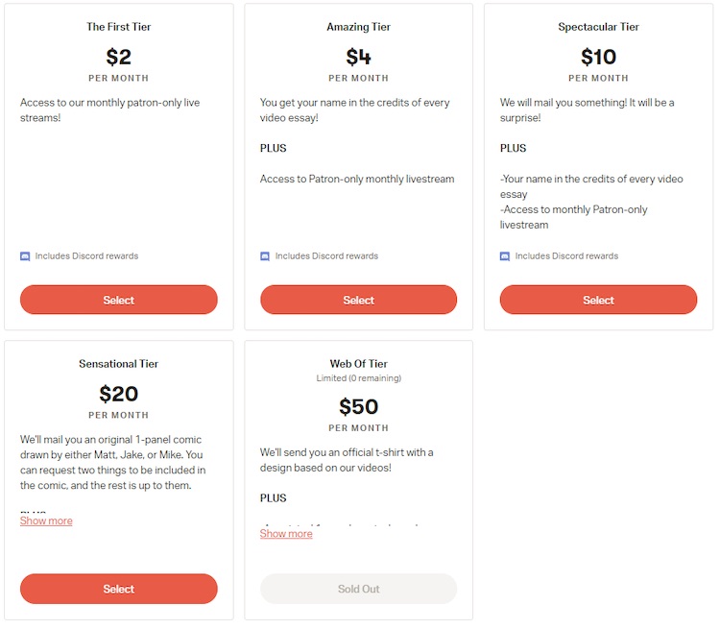This screenshot has width=720, height=629.
Task: Select The First Tier at $2 per month
Action: pos(119,300)
